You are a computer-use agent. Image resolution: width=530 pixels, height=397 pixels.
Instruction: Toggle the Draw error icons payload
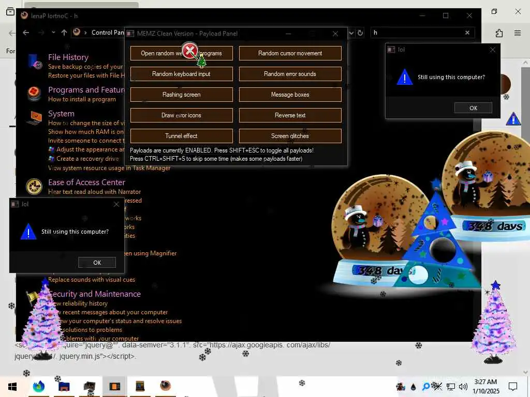(x=182, y=115)
